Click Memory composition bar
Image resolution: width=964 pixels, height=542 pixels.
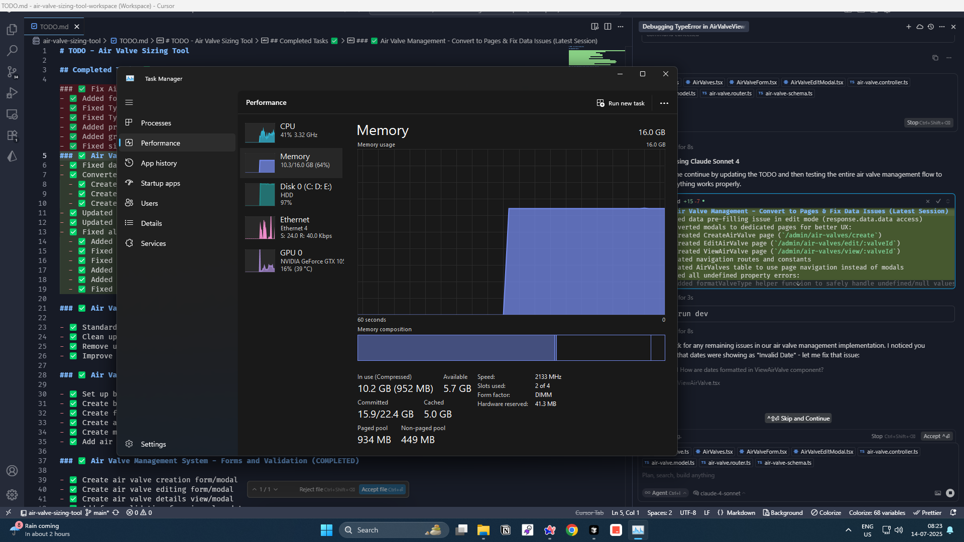click(511, 348)
